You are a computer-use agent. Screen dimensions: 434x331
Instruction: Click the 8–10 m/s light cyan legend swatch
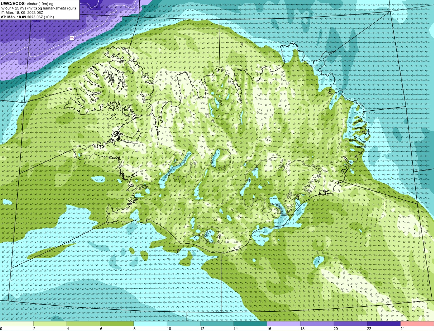(x=150, y=324)
